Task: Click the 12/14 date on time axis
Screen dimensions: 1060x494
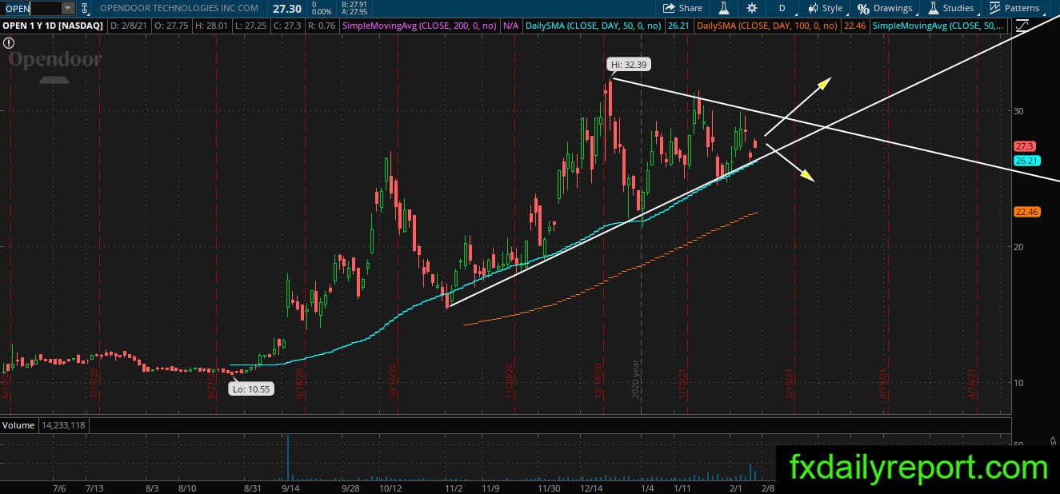Action: (591, 487)
